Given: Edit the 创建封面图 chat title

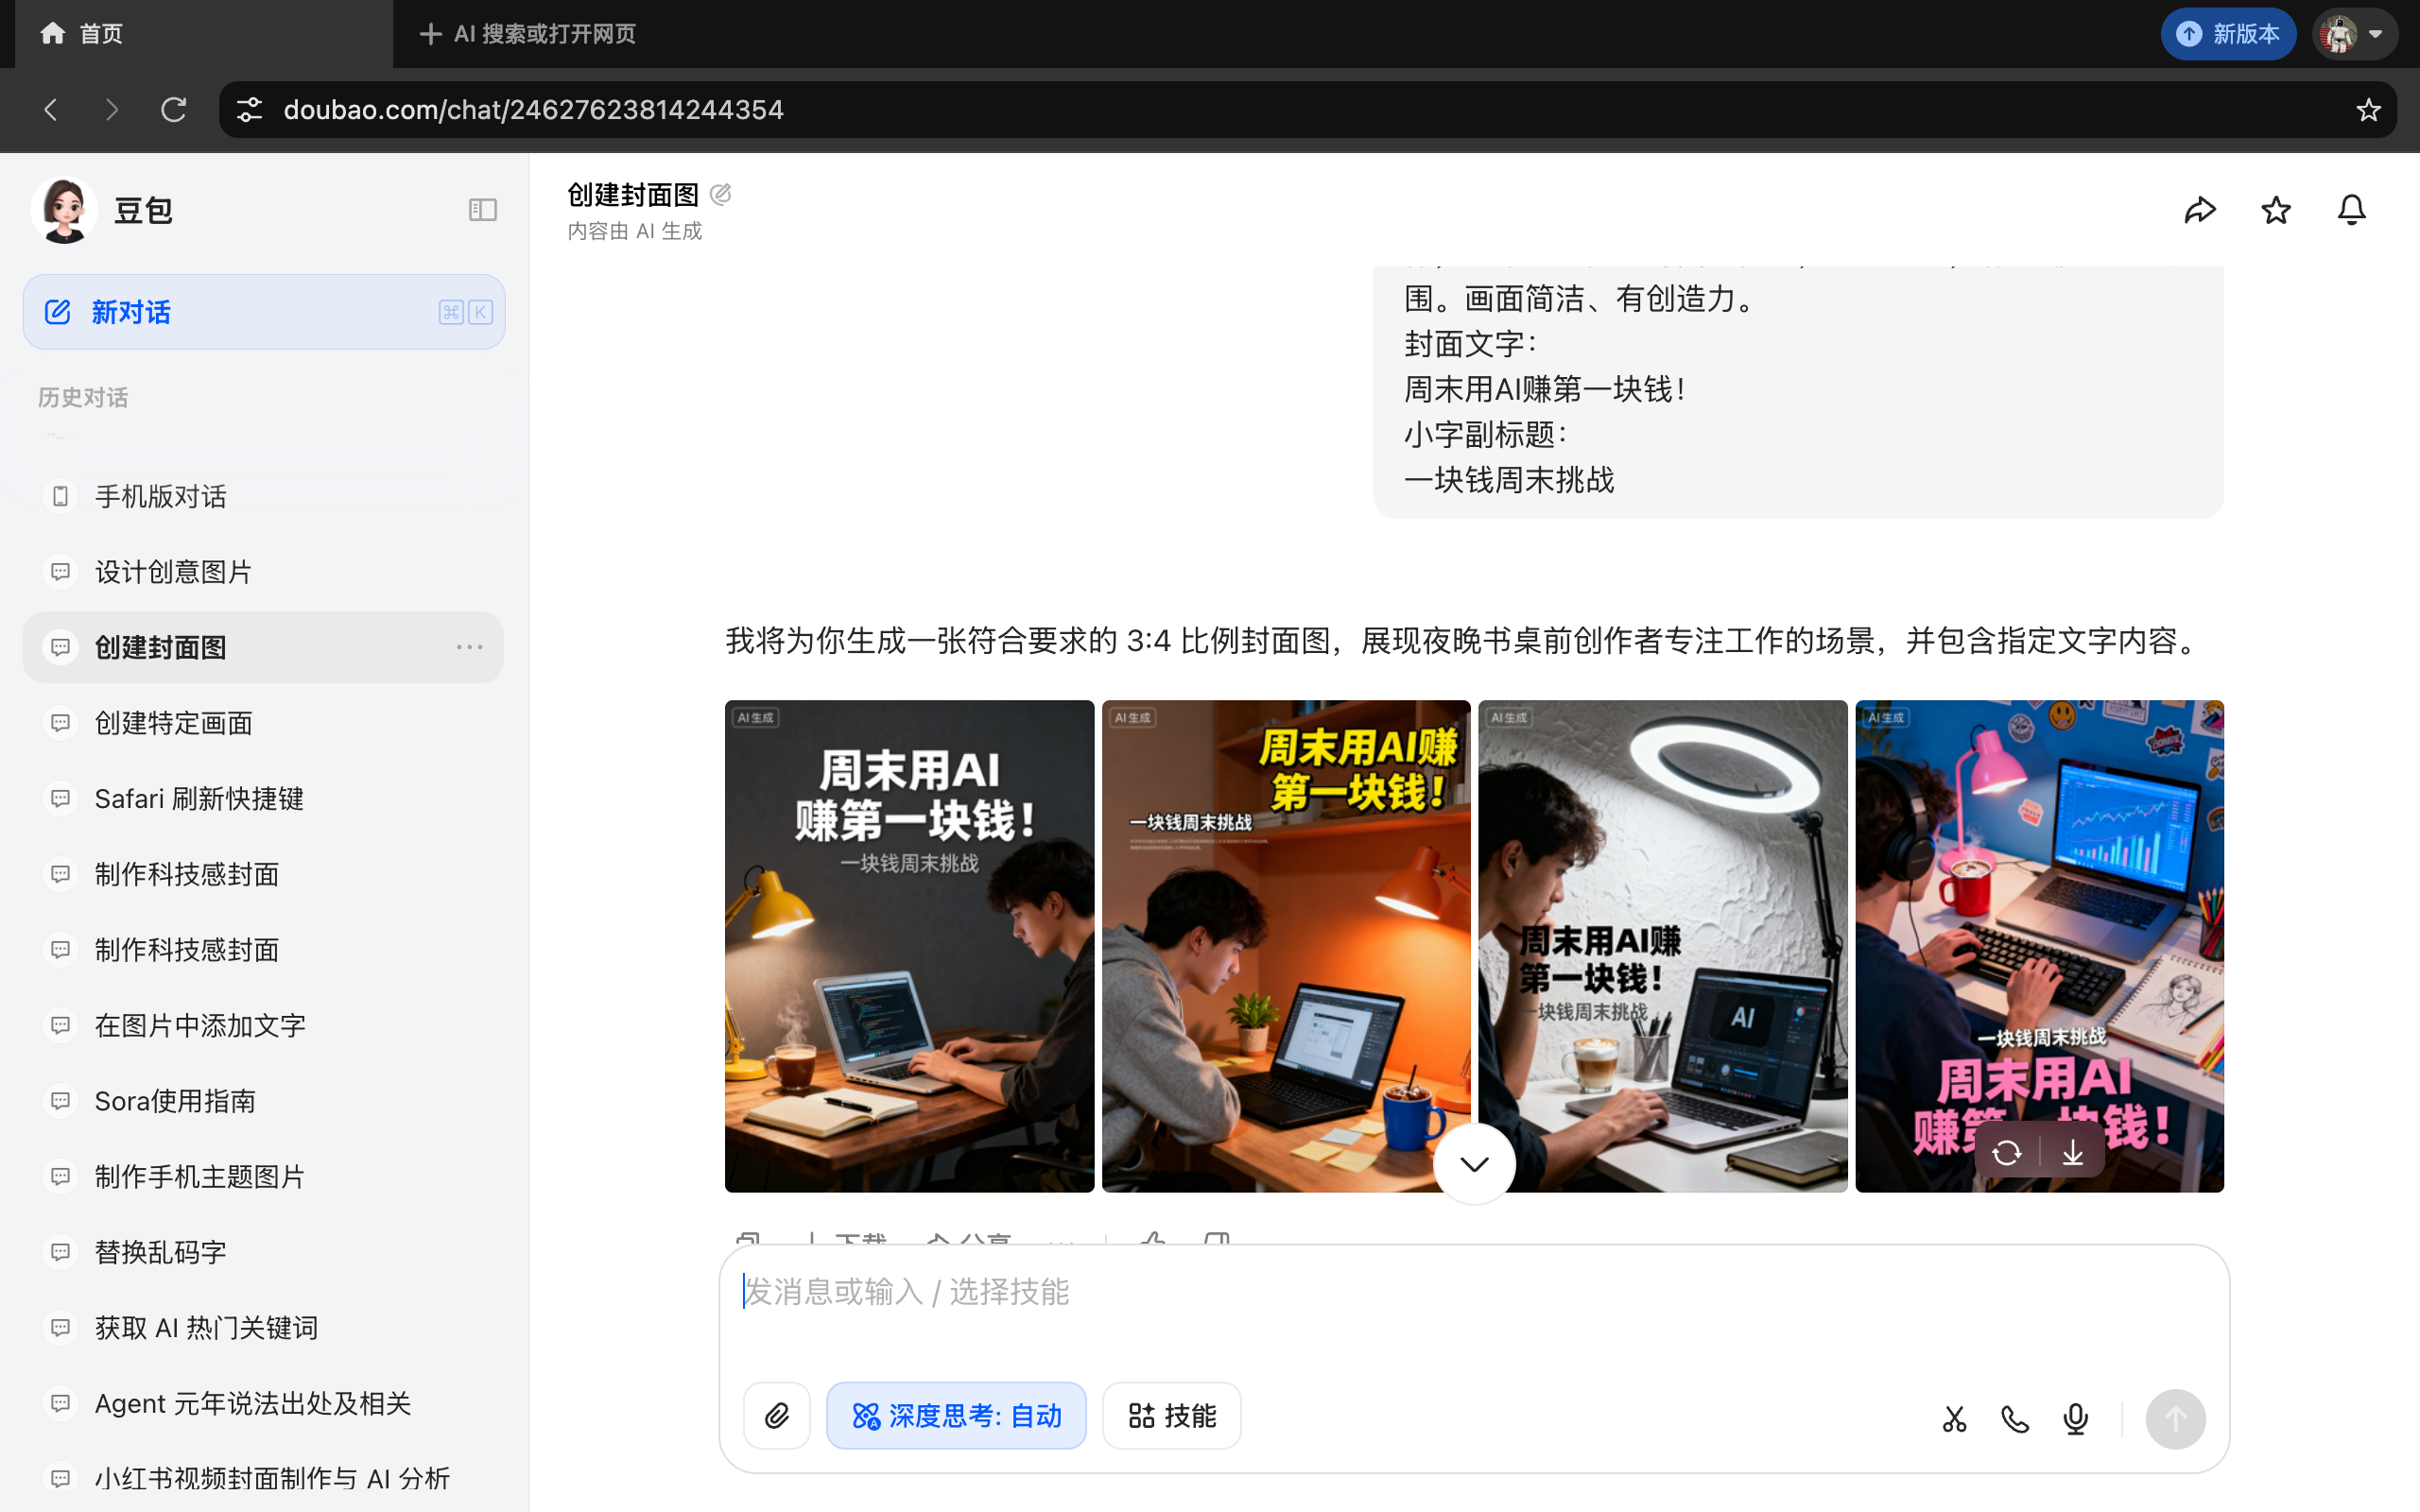Looking at the screenshot, I should (720, 194).
